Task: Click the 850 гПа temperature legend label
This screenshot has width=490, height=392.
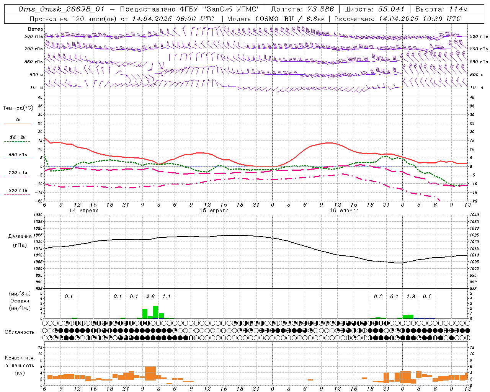Action: (18, 155)
